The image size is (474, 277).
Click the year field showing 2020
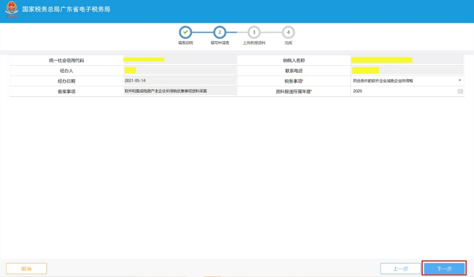pos(407,91)
